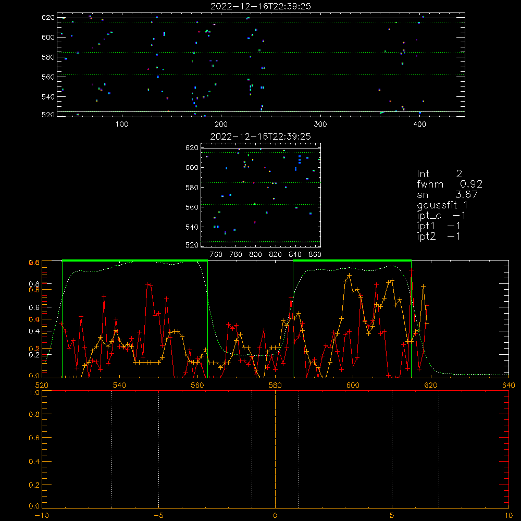Viewport: 521px width, 521px height.
Task: Click x-axis label "200" on the wide scatter panel
Action: pyautogui.click(x=221, y=125)
